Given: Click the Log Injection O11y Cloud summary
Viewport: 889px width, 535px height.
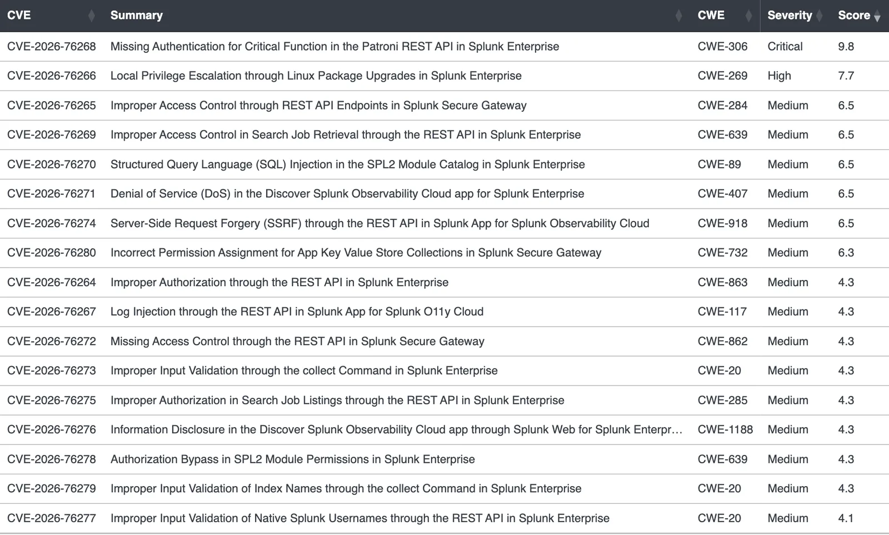Looking at the screenshot, I should pyautogui.click(x=297, y=312).
